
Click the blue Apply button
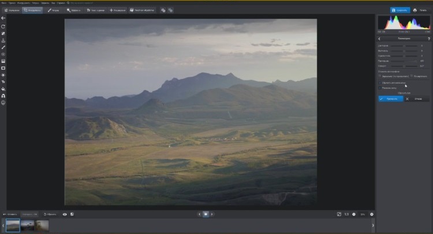(390, 99)
